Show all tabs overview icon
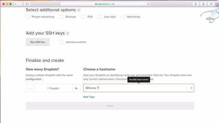 (211, 4)
